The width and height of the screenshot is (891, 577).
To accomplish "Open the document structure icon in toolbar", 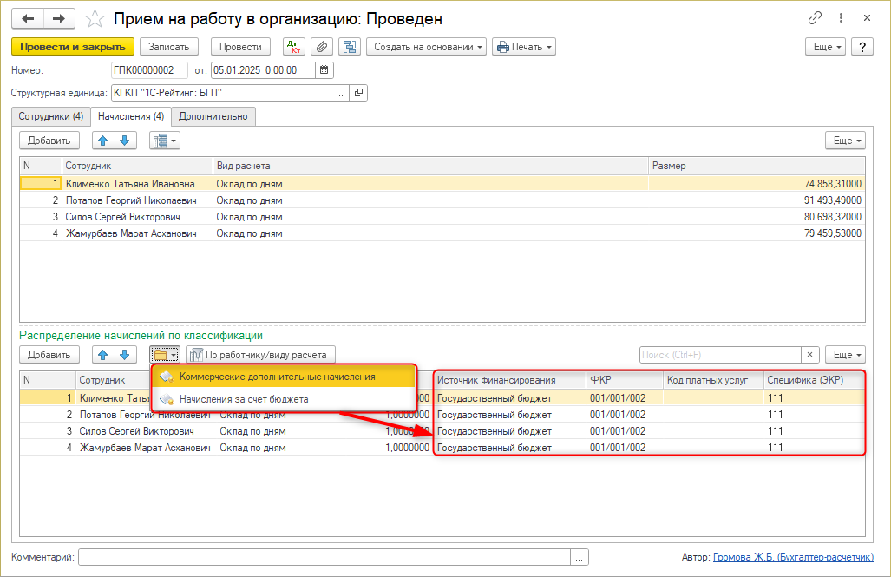I will point(350,47).
